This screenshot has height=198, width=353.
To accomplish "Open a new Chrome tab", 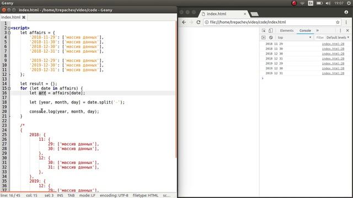I will click(x=254, y=14).
